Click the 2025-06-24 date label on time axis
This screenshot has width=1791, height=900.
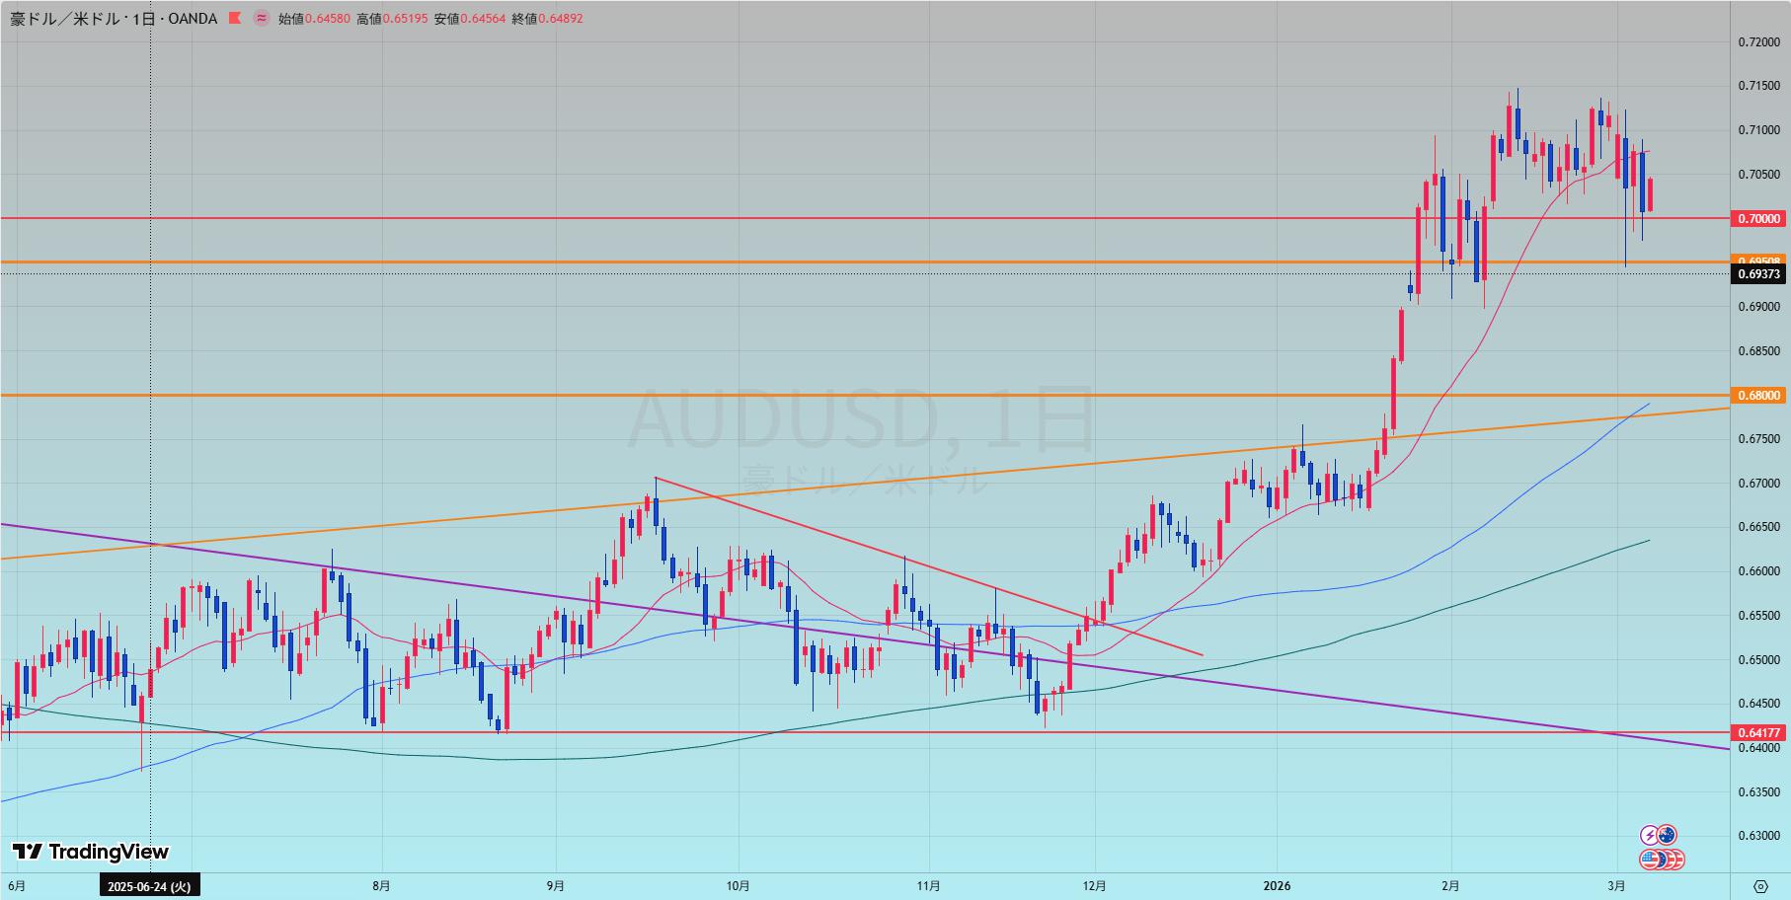pos(150,886)
